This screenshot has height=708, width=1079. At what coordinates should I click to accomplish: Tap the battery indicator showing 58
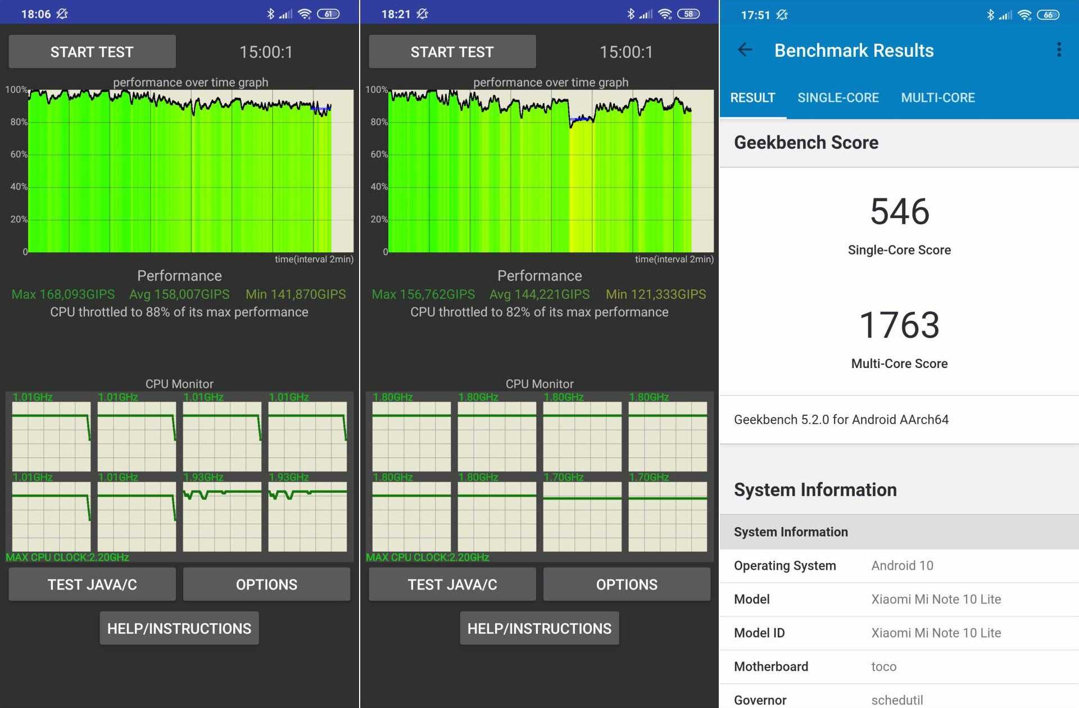(x=688, y=14)
